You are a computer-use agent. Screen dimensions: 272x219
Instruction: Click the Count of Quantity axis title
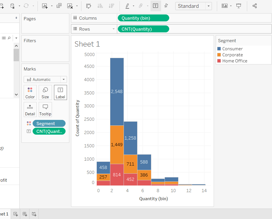[77, 118]
